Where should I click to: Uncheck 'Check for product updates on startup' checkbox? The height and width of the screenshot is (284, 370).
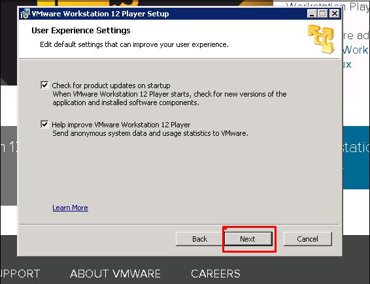coord(44,85)
